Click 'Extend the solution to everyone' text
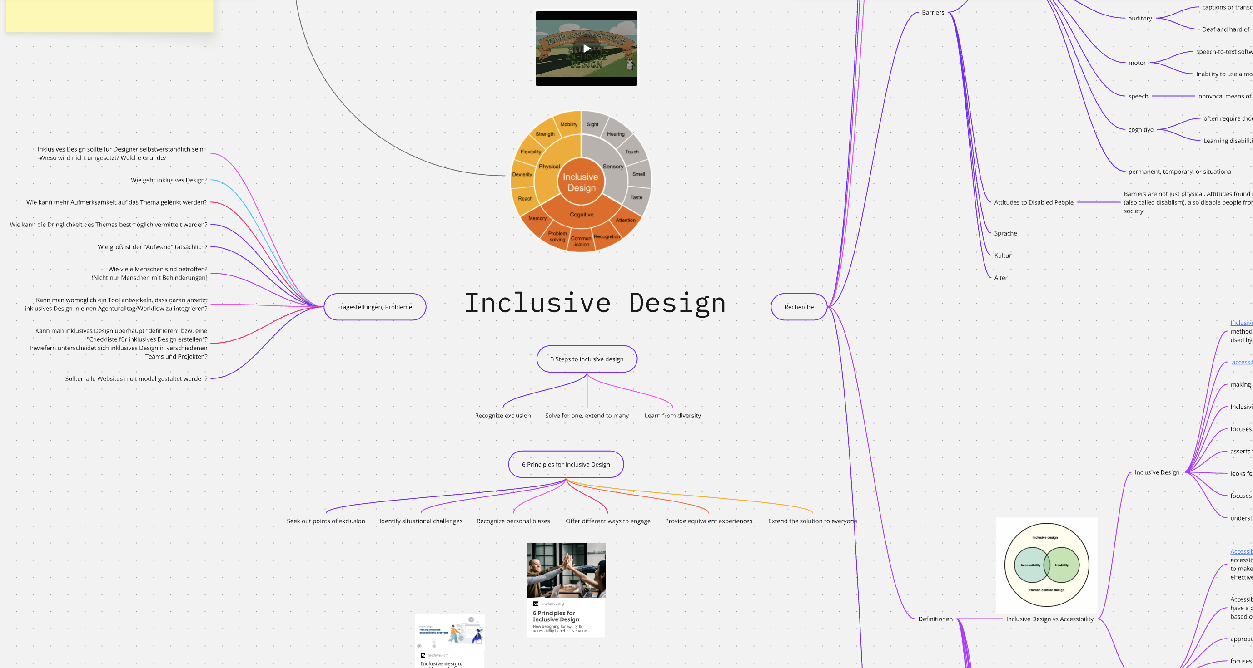Viewport: 1253px width, 668px height. click(812, 521)
